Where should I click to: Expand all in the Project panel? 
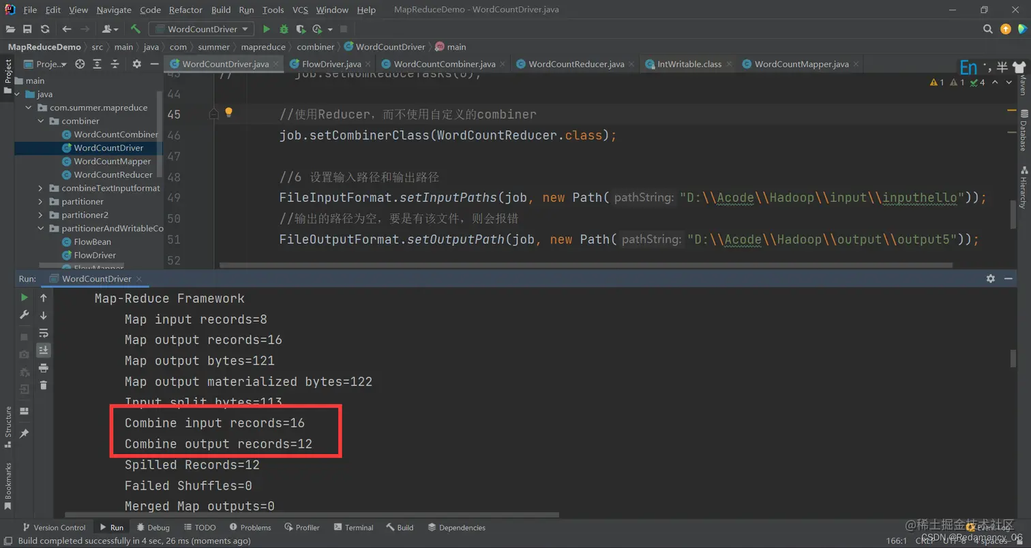(98, 64)
